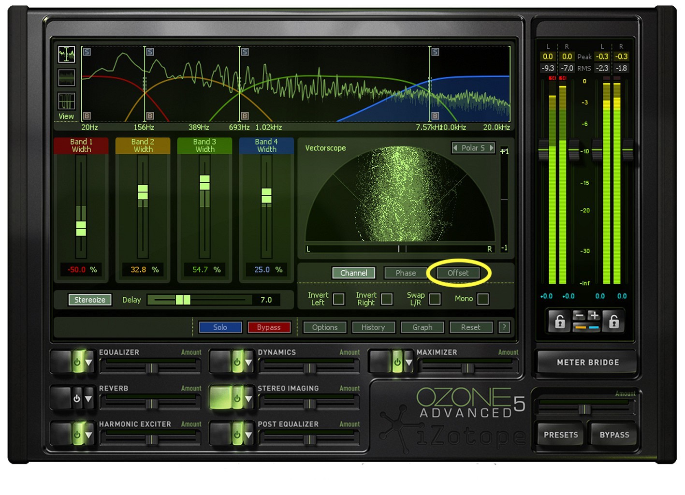Viewport: 685px width, 495px height.
Task: Switch to the Channel tab
Action: point(354,273)
